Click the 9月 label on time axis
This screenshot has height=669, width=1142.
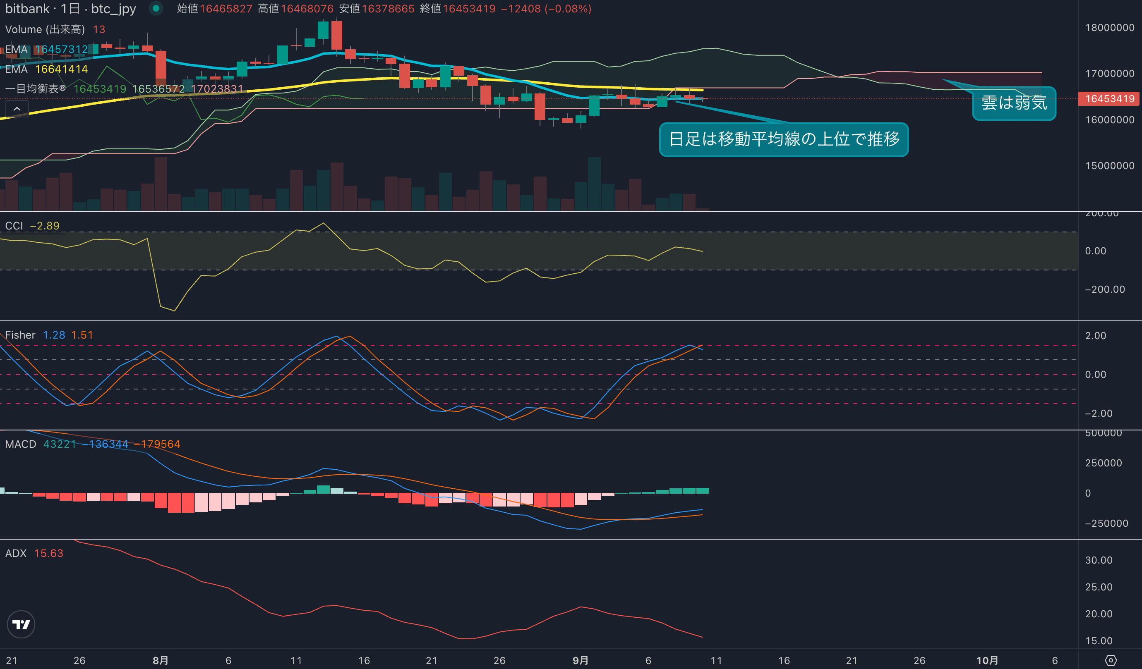(x=581, y=660)
